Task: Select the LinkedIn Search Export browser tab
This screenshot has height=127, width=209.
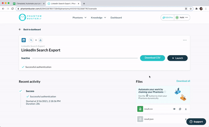Action: pyautogui.click(x=63, y=4)
